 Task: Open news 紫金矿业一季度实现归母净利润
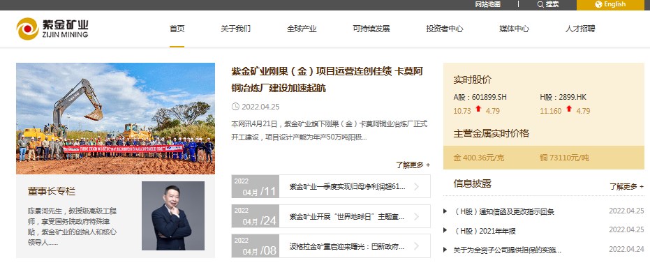coord(347,187)
